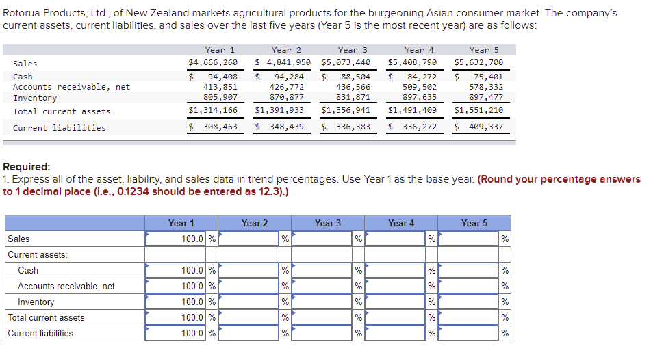Viewport: 651px width, 346px height.
Task: Click the Year 1 sales value $4,666,260
Action: (x=213, y=62)
